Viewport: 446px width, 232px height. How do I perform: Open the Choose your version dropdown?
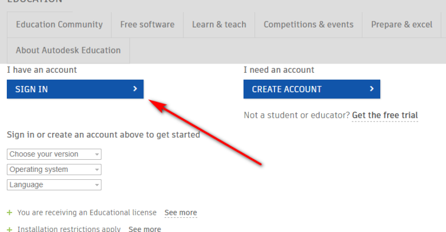54,154
